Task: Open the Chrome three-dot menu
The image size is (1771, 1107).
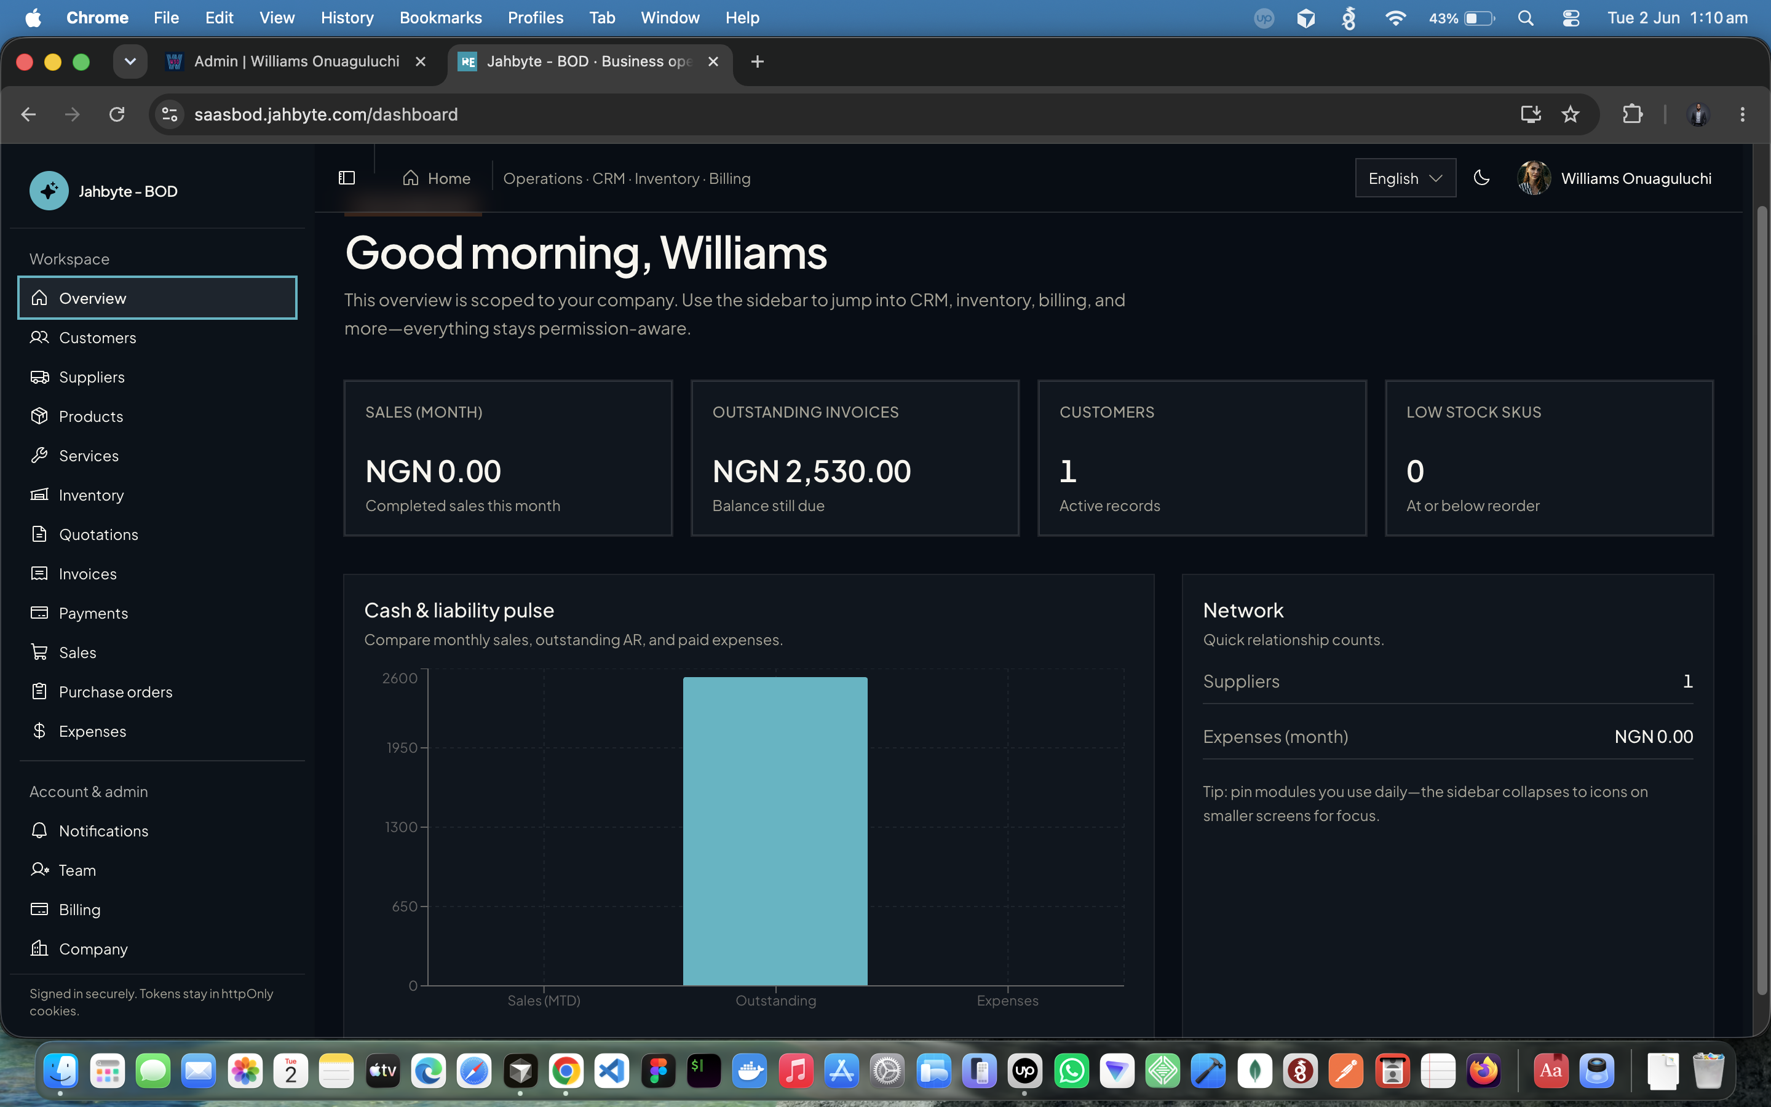Action: click(1743, 114)
